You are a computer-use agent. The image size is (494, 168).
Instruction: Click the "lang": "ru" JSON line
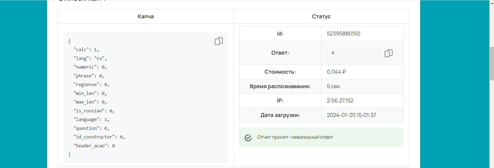(x=90, y=58)
